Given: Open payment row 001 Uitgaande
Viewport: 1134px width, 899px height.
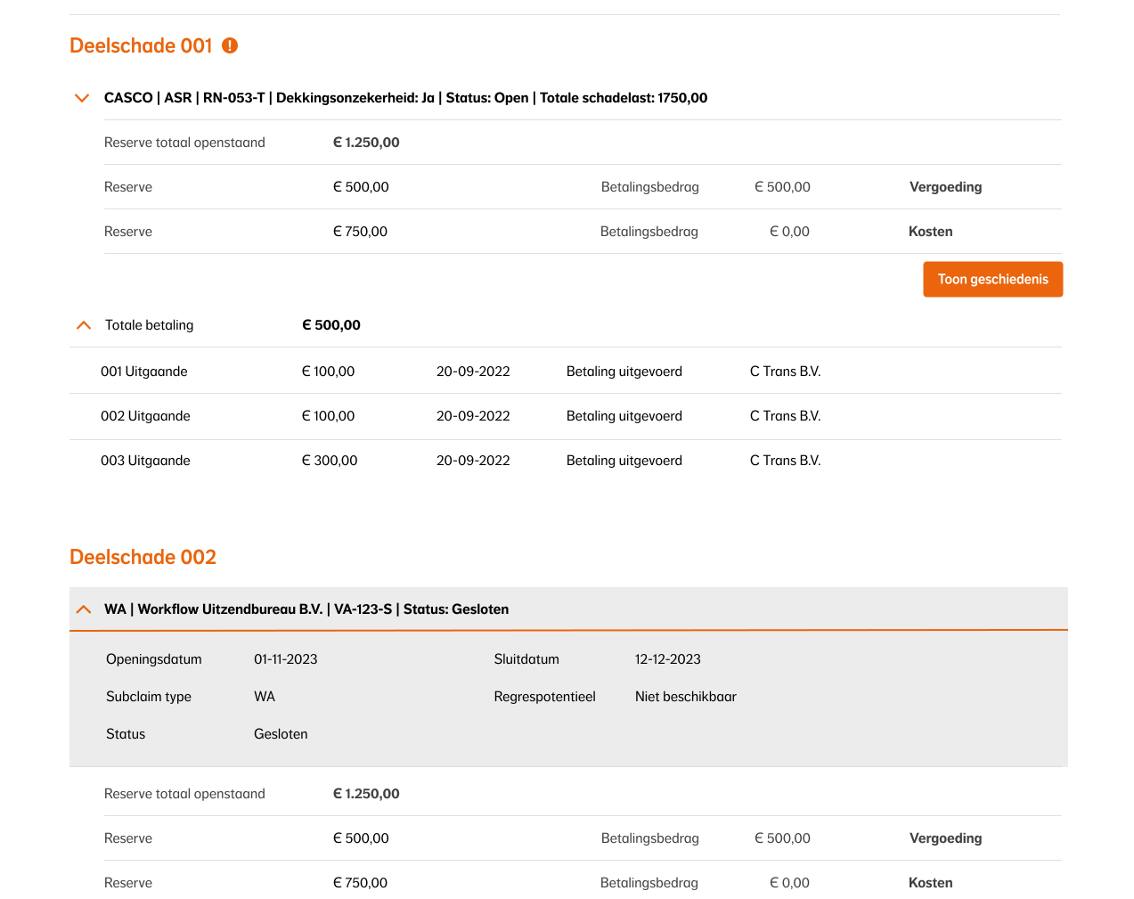Looking at the screenshot, I should pyautogui.click(x=144, y=372).
